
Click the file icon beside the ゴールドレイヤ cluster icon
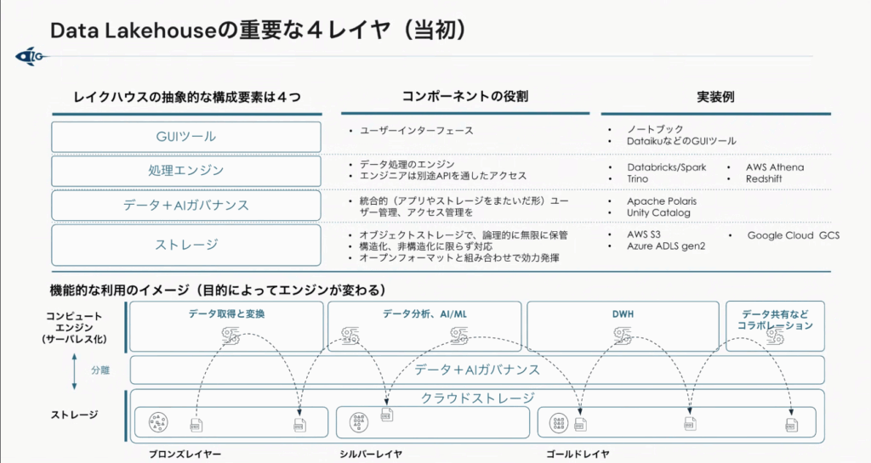580,425
